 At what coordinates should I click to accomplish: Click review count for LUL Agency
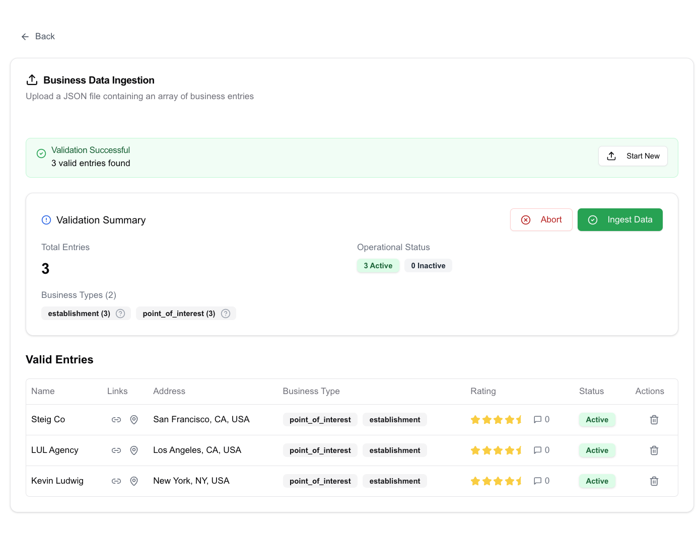(x=541, y=450)
